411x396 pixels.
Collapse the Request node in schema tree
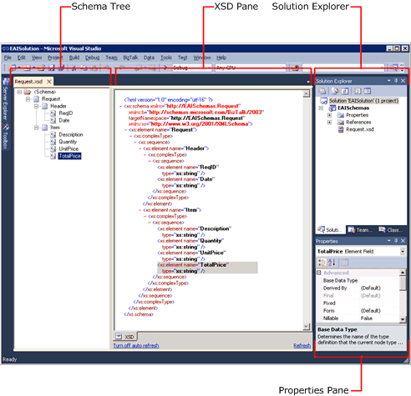pyautogui.click(x=28, y=99)
